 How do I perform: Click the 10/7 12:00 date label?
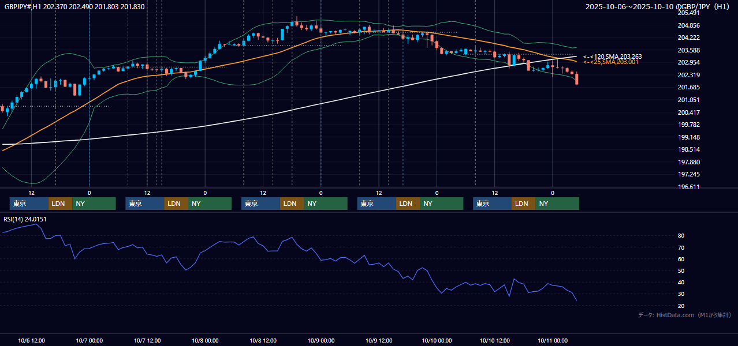pyautogui.click(x=147, y=340)
